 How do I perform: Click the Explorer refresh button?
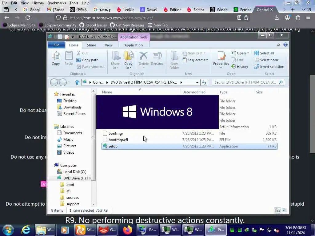204,82
